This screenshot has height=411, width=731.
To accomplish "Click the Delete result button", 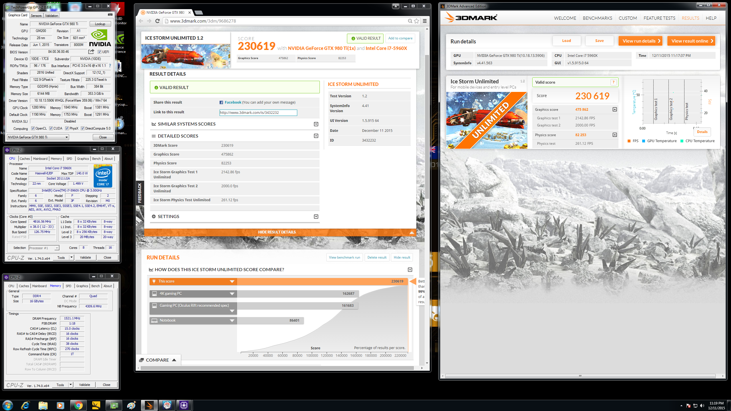I will (x=377, y=257).
